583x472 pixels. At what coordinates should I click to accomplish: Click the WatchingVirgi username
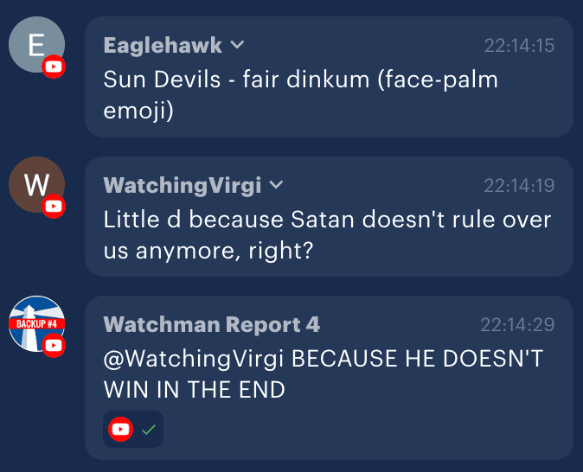(x=183, y=185)
